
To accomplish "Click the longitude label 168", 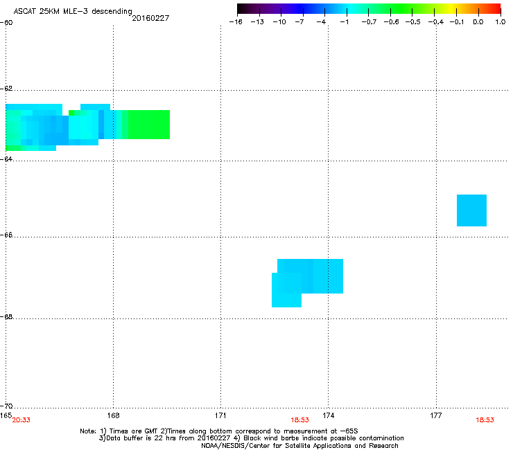I will pyautogui.click(x=113, y=415).
